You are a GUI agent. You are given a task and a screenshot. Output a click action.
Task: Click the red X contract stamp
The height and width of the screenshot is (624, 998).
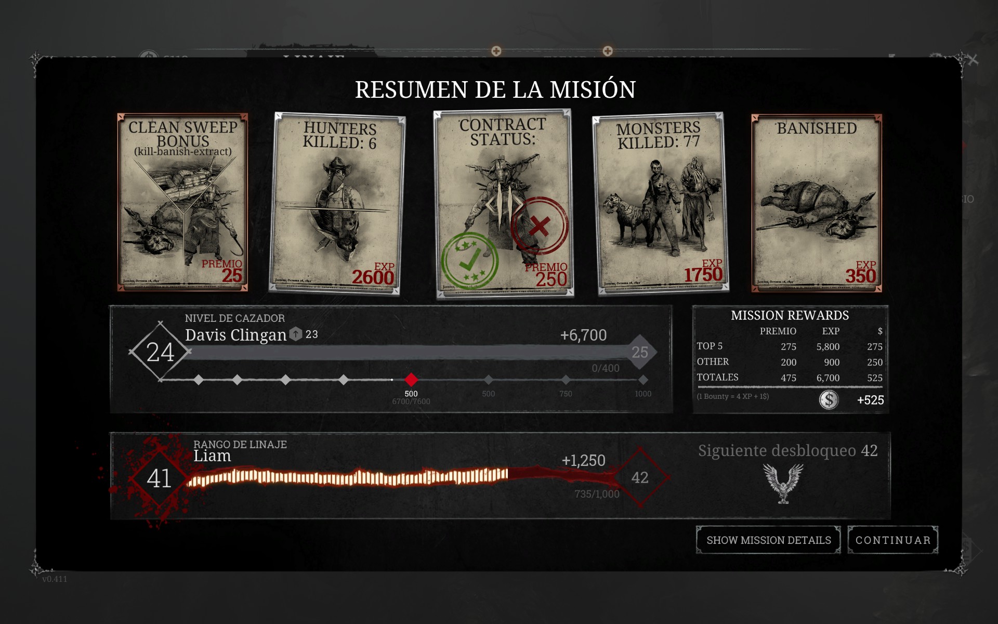click(x=539, y=226)
